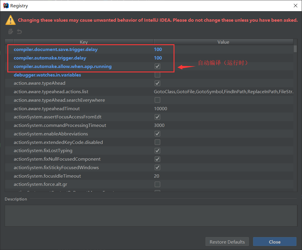Click the yellow warning triangle icon
Screen dimensions: 302x250
pyautogui.click(x=10, y=20)
